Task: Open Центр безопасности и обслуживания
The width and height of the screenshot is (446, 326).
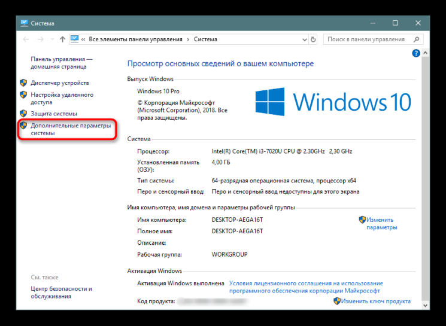Action: point(62,293)
